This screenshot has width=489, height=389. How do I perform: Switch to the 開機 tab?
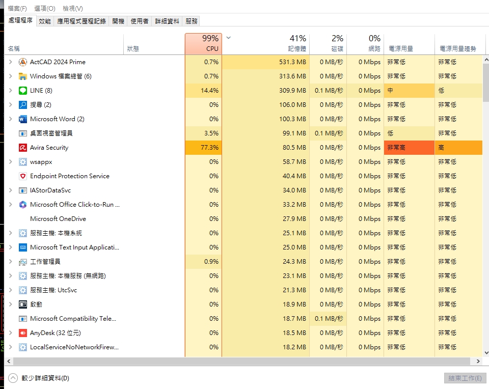click(x=118, y=21)
